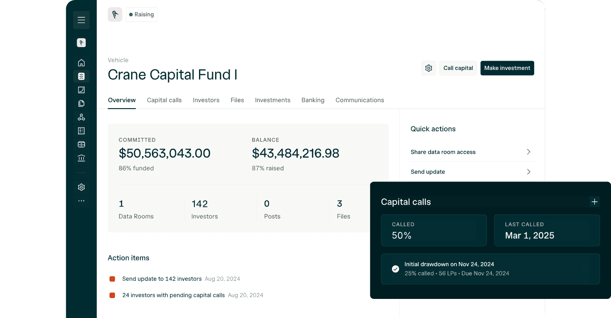This screenshot has width=611, height=318.
Task: Click the red marker beside Send update to 142 investors
Action: pos(112,279)
